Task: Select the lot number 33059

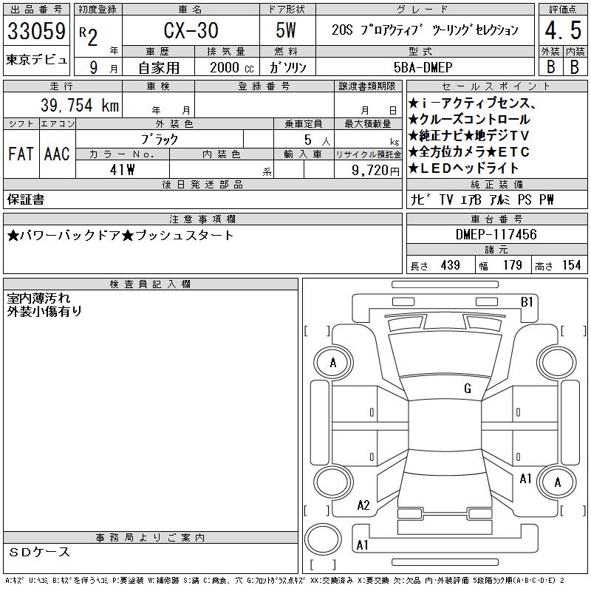Action: pyautogui.click(x=36, y=31)
